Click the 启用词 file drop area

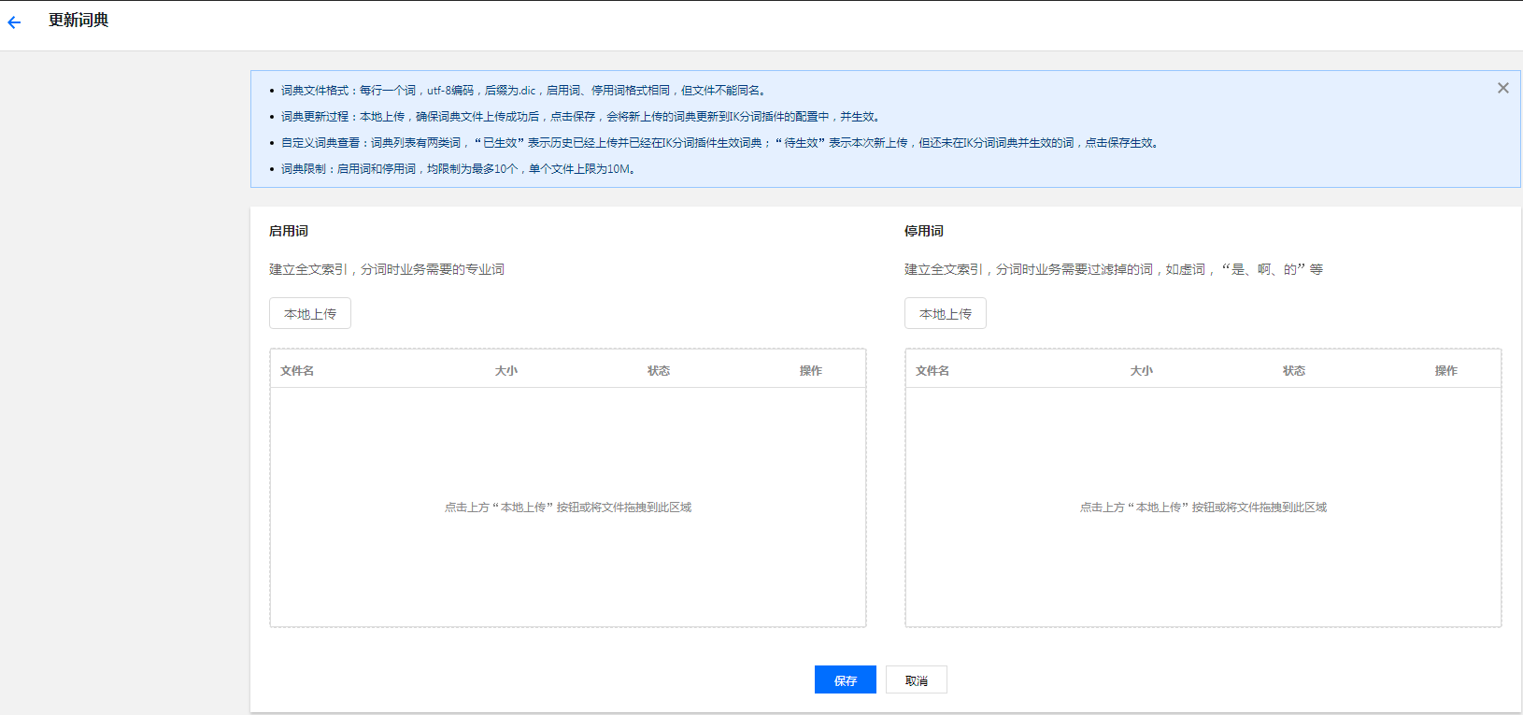(x=568, y=508)
